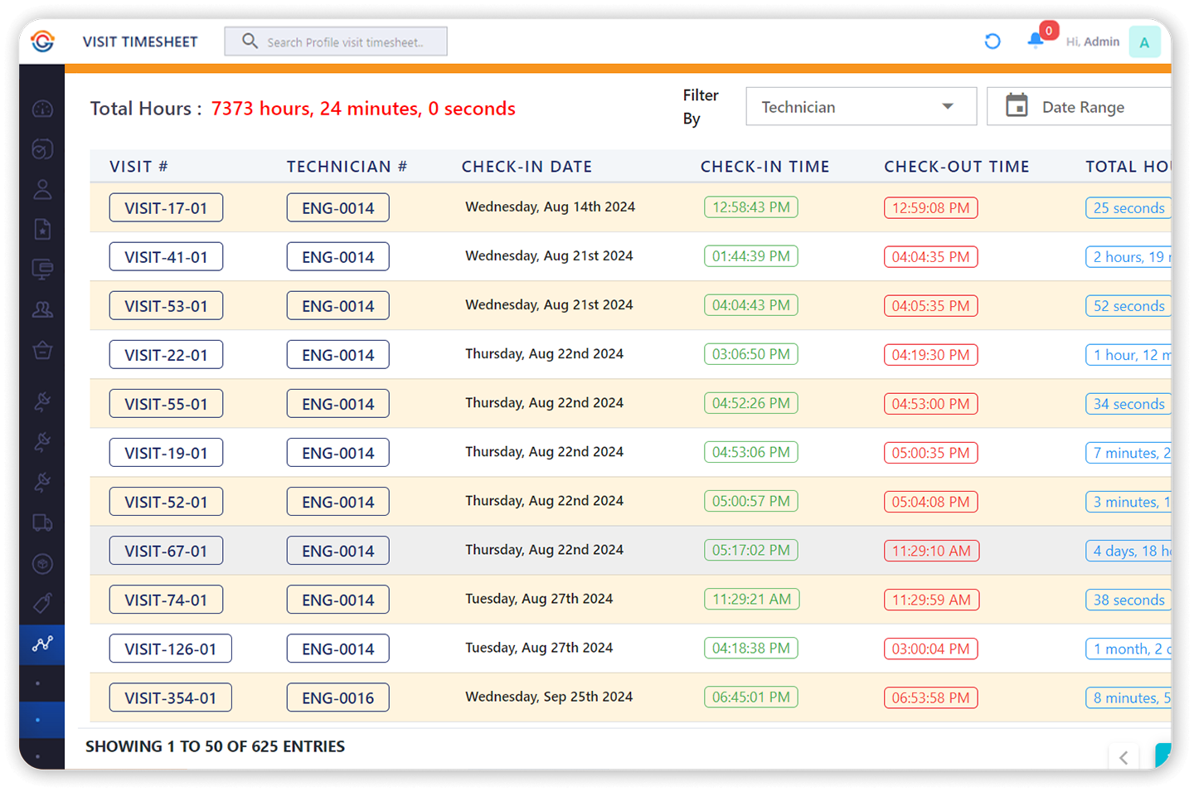Click the app logo at top-left
1194x792 pixels.
(x=42, y=41)
